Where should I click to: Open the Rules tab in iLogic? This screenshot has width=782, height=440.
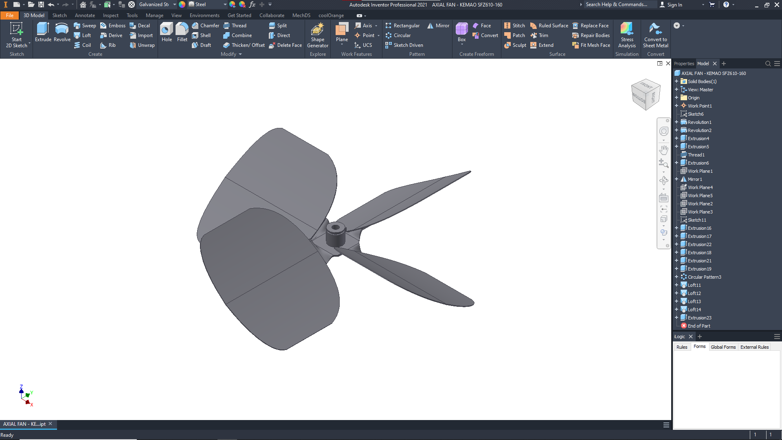click(x=681, y=347)
